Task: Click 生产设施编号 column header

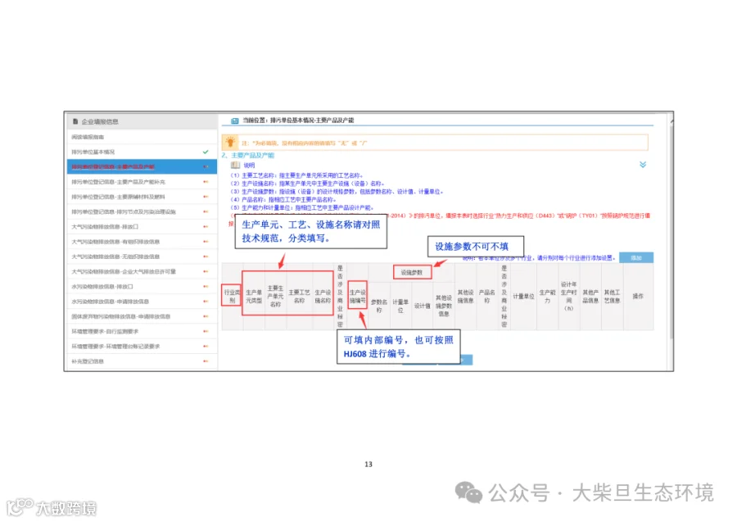Action: pyautogui.click(x=357, y=297)
